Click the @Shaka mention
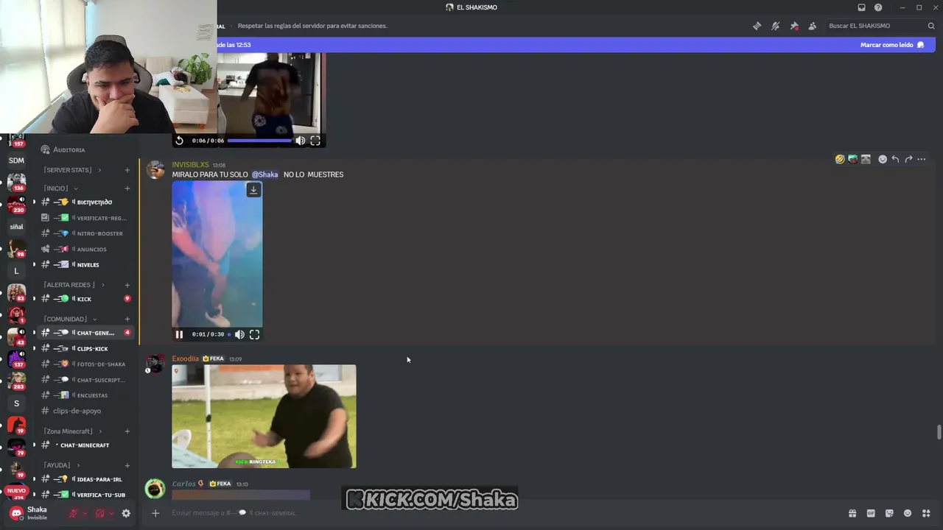The image size is (943, 530). pos(265,174)
